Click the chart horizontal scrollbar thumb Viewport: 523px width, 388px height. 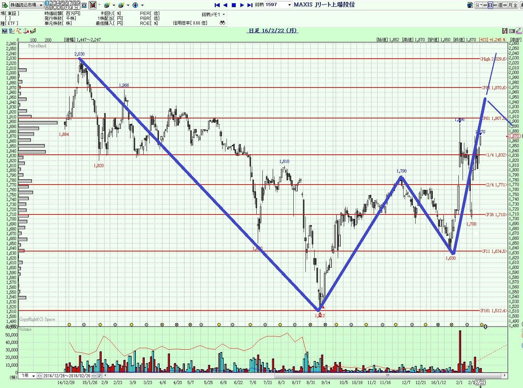[x=388, y=375]
